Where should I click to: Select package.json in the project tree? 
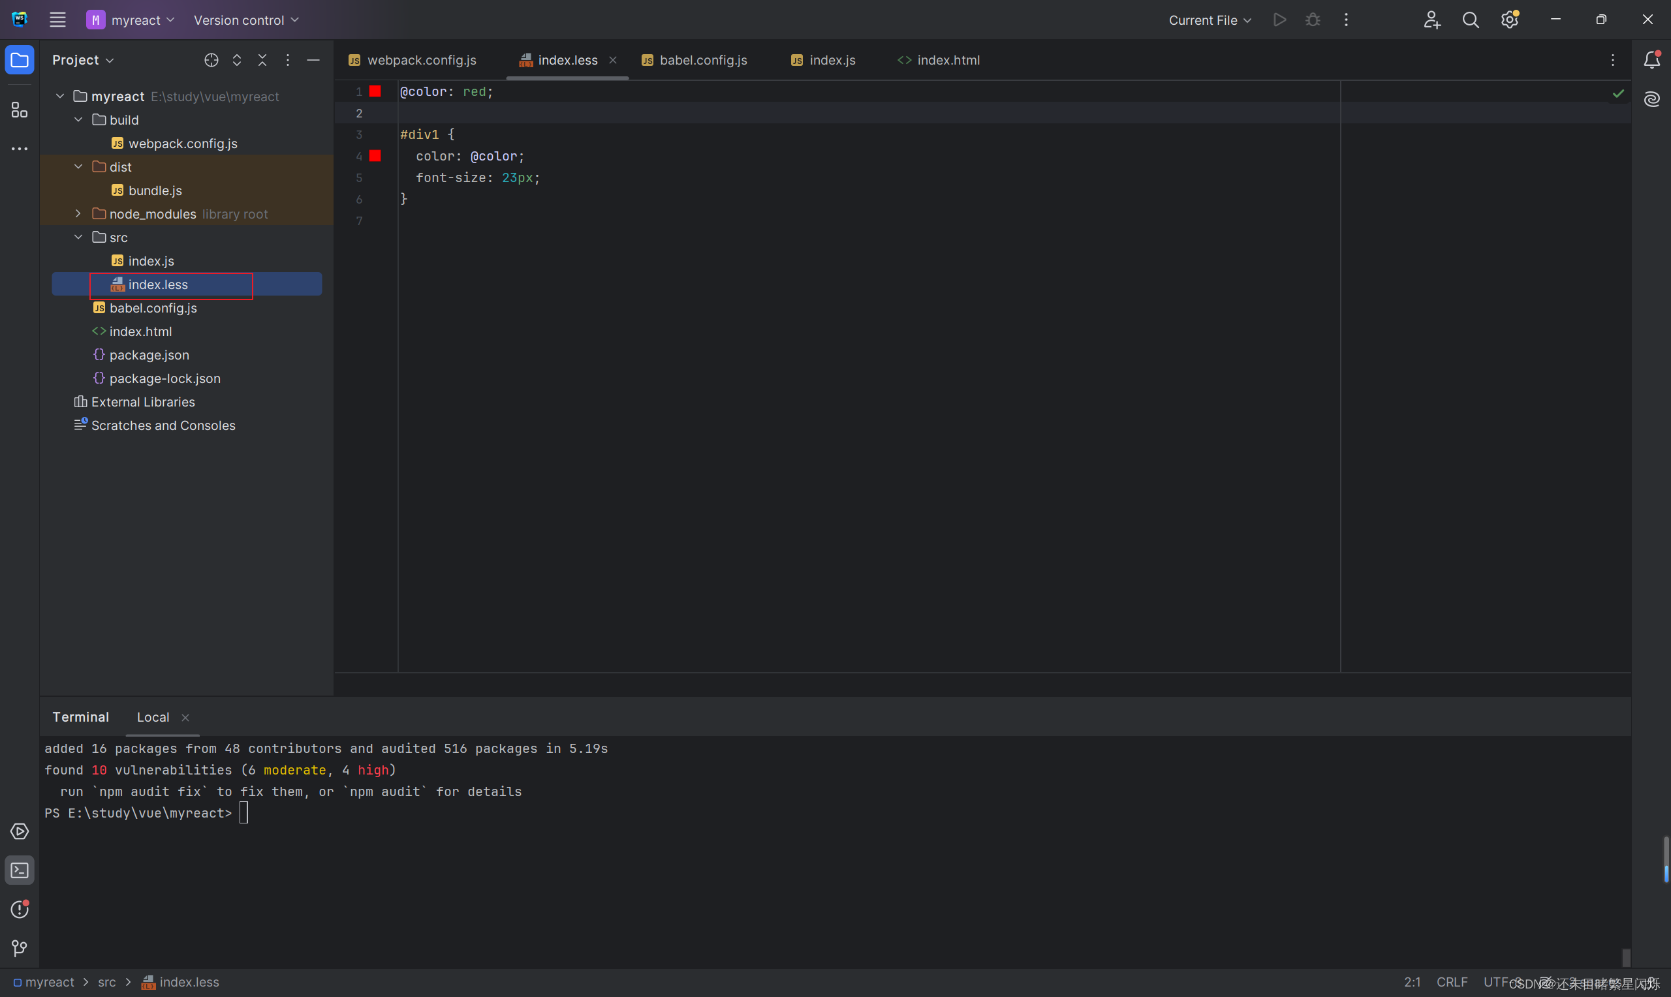coord(148,355)
